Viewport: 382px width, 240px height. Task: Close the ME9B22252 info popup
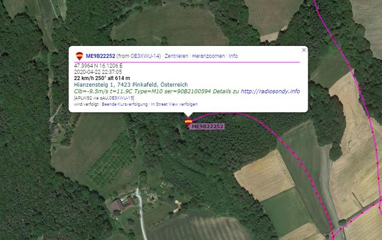(304, 50)
